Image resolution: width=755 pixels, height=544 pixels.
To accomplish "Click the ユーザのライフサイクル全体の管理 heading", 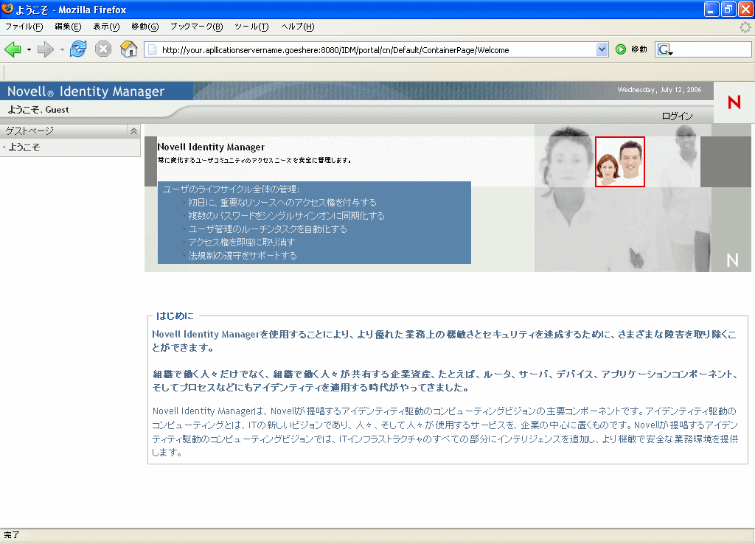I will click(x=231, y=189).
